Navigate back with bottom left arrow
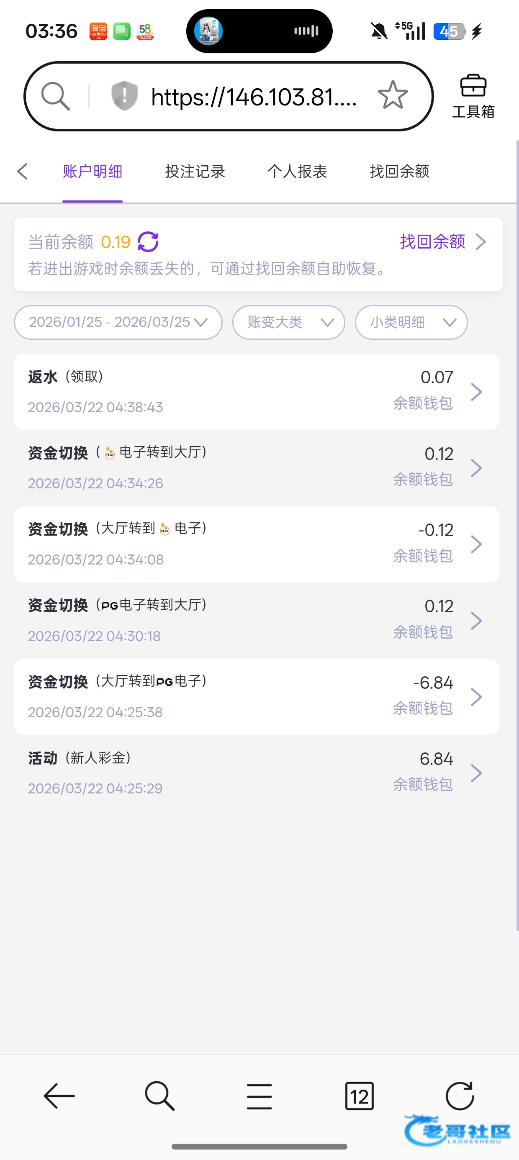Screen dimensions: 519x1160 (59, 1096)
